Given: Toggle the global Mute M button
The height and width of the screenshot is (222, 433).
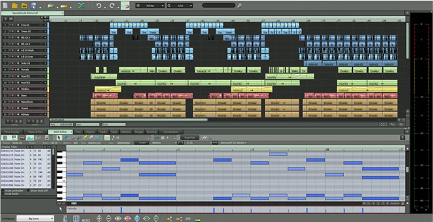Looking at the screenshot, I should point(11,19).
